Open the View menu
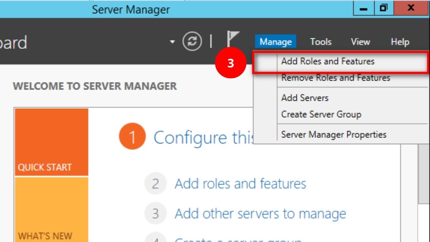This screenshot has height=242, width=430. tap(360, 42)
